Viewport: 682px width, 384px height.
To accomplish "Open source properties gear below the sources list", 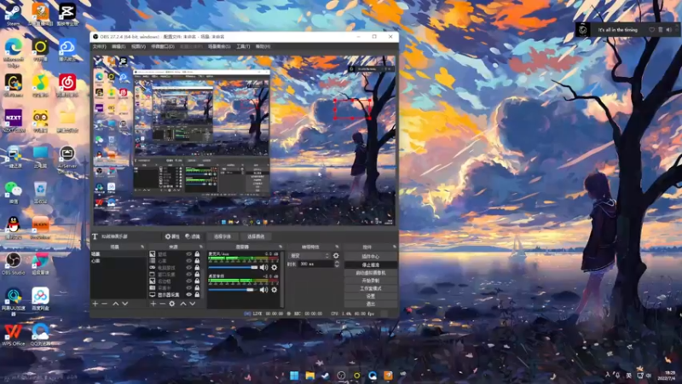I will click(x=172, y=304).
